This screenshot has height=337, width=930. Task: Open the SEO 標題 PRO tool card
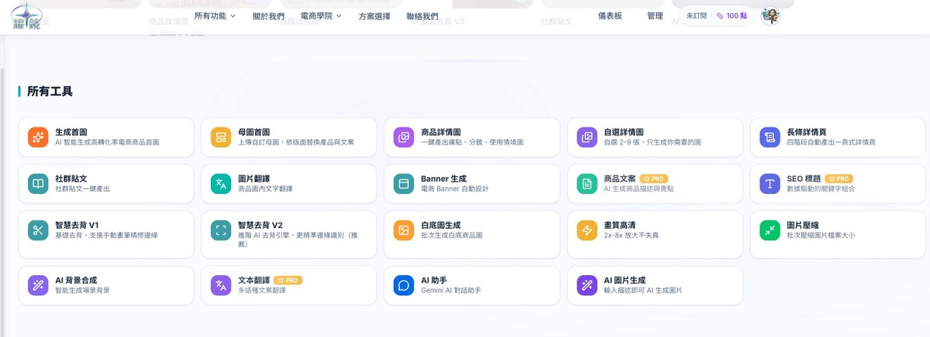pos(837,183)
